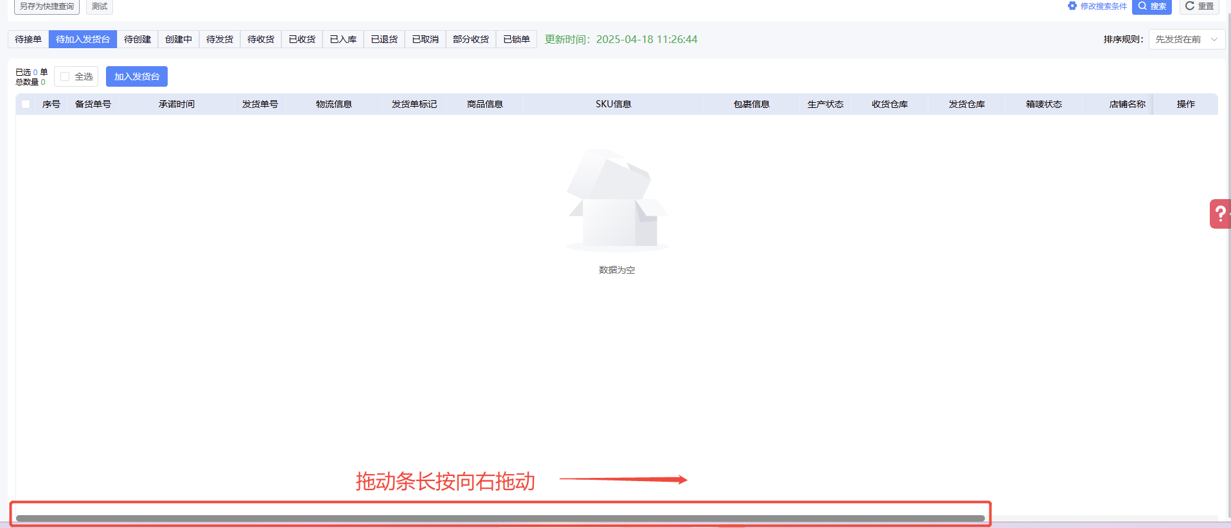Click the 加入发货台 button
The image size is (1231, 528).
coord(137,76)
